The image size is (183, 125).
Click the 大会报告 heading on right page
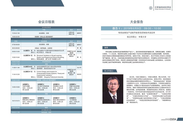137,22
